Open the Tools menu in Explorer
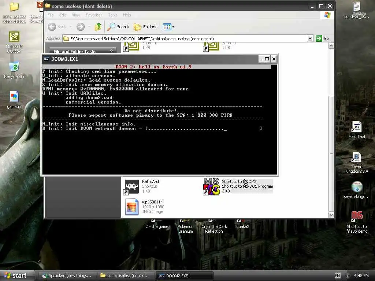Viewport: 375px width, 281px height. (113, 15)
